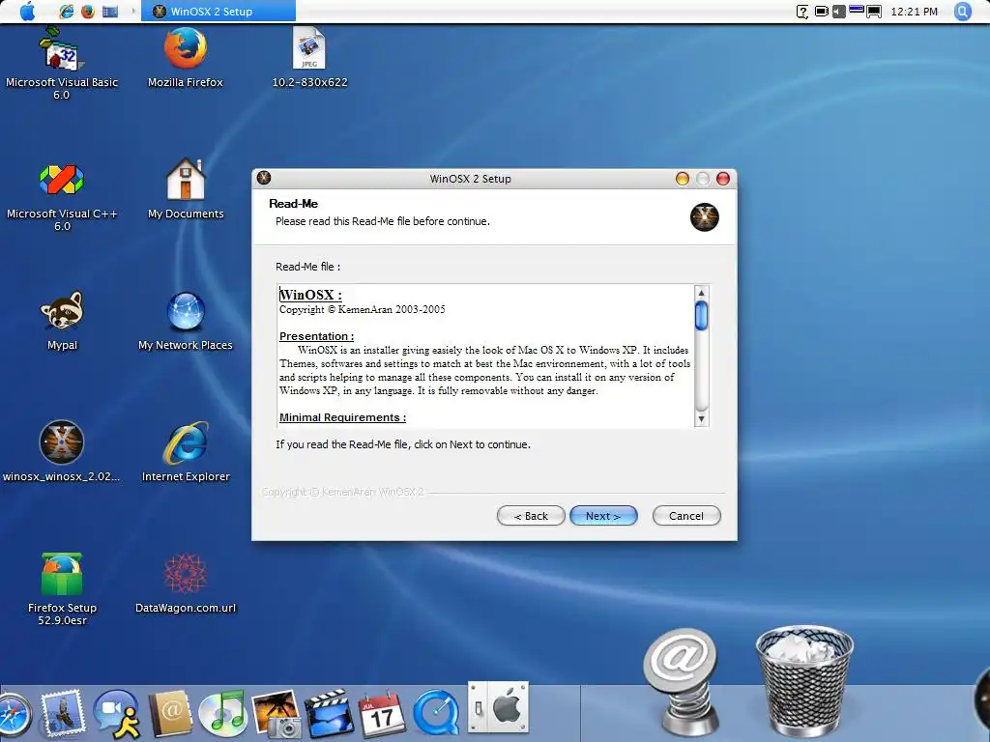The width and height of the screenshot is (990, 742).
Task: Click the Presentation heading in Read-Me
Action: [316, 336]
